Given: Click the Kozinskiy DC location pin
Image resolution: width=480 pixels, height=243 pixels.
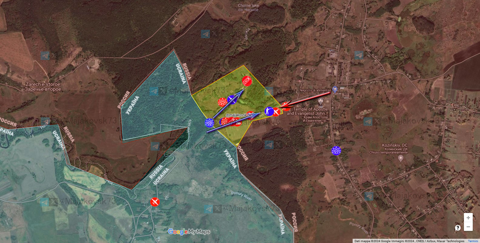Looking at the screenshot, I should (x=401, y=158).
